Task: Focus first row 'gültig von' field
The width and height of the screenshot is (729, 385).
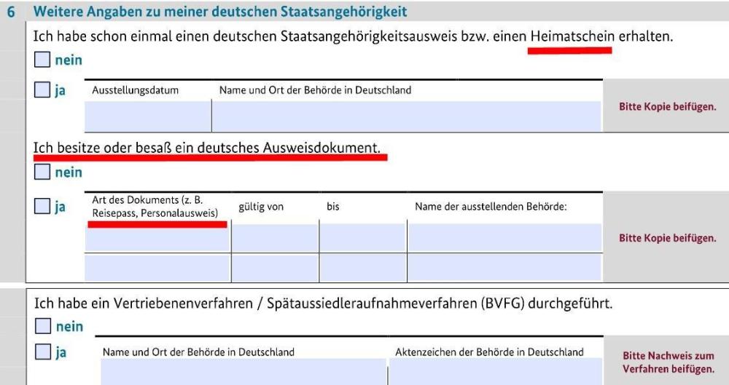Action: 275,238
